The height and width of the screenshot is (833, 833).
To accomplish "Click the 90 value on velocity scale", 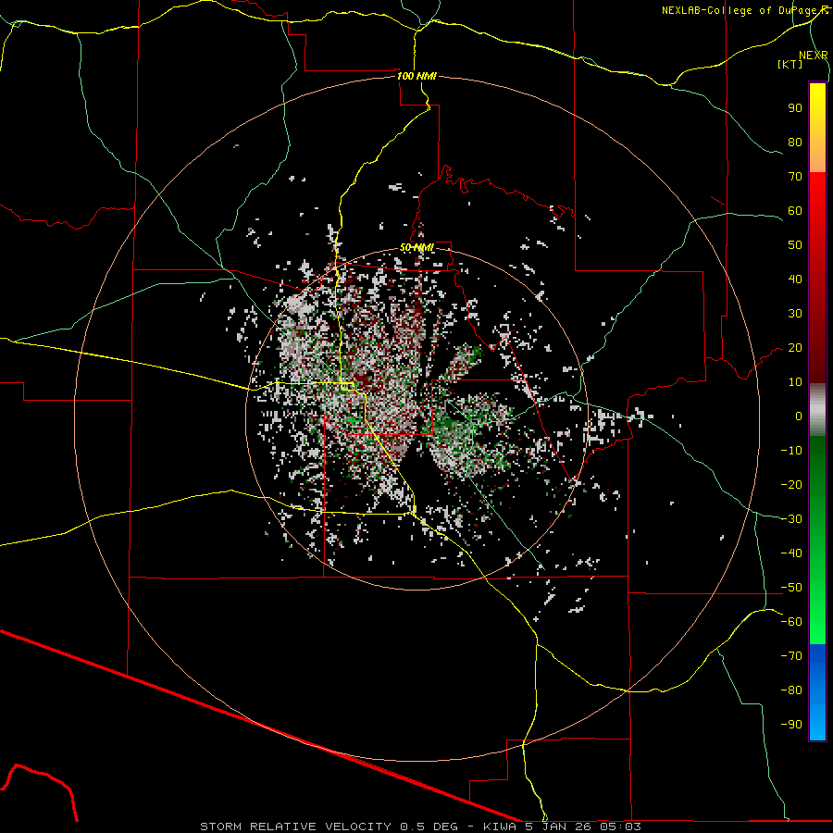I will [x=795, y=108].
